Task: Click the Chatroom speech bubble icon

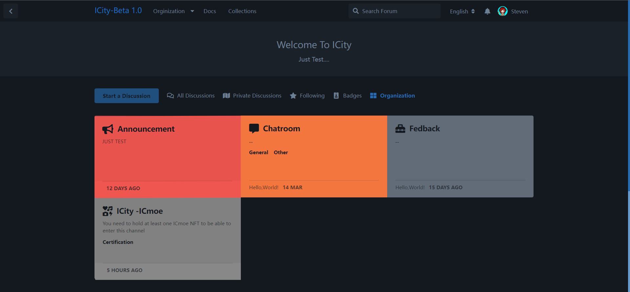Action: 254,128
